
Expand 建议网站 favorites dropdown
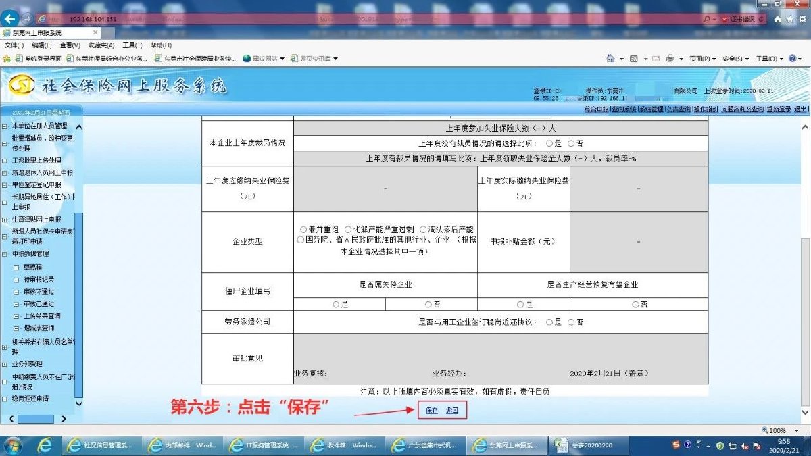[264, 59]
